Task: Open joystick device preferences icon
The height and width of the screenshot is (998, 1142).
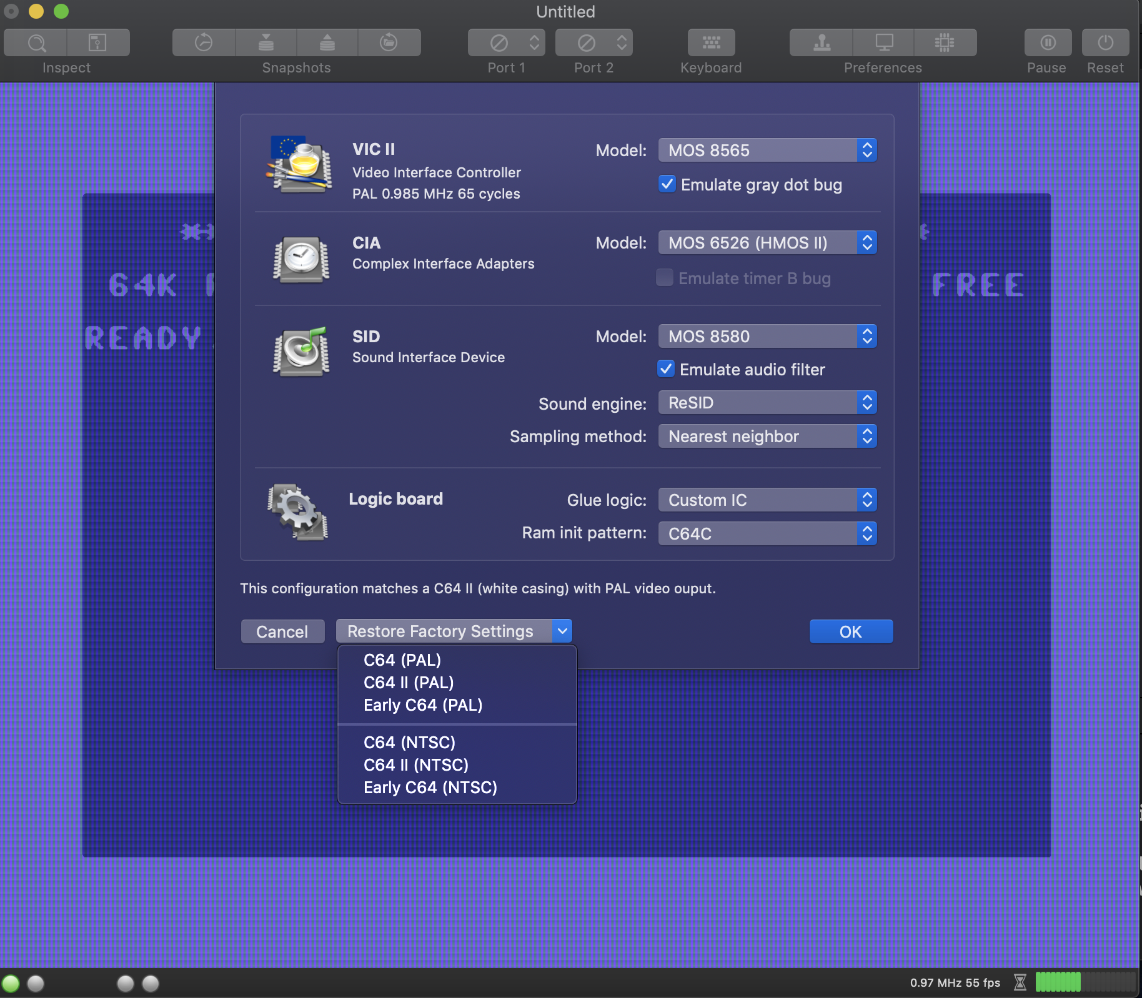Action: (x=822, y=42)
